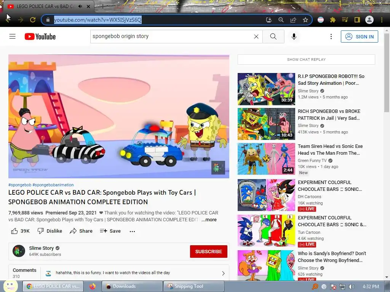Mute the tab via speaker icon
Image resolution: width=390 pixels, height=292 pixels.
[x=80, y=6]
